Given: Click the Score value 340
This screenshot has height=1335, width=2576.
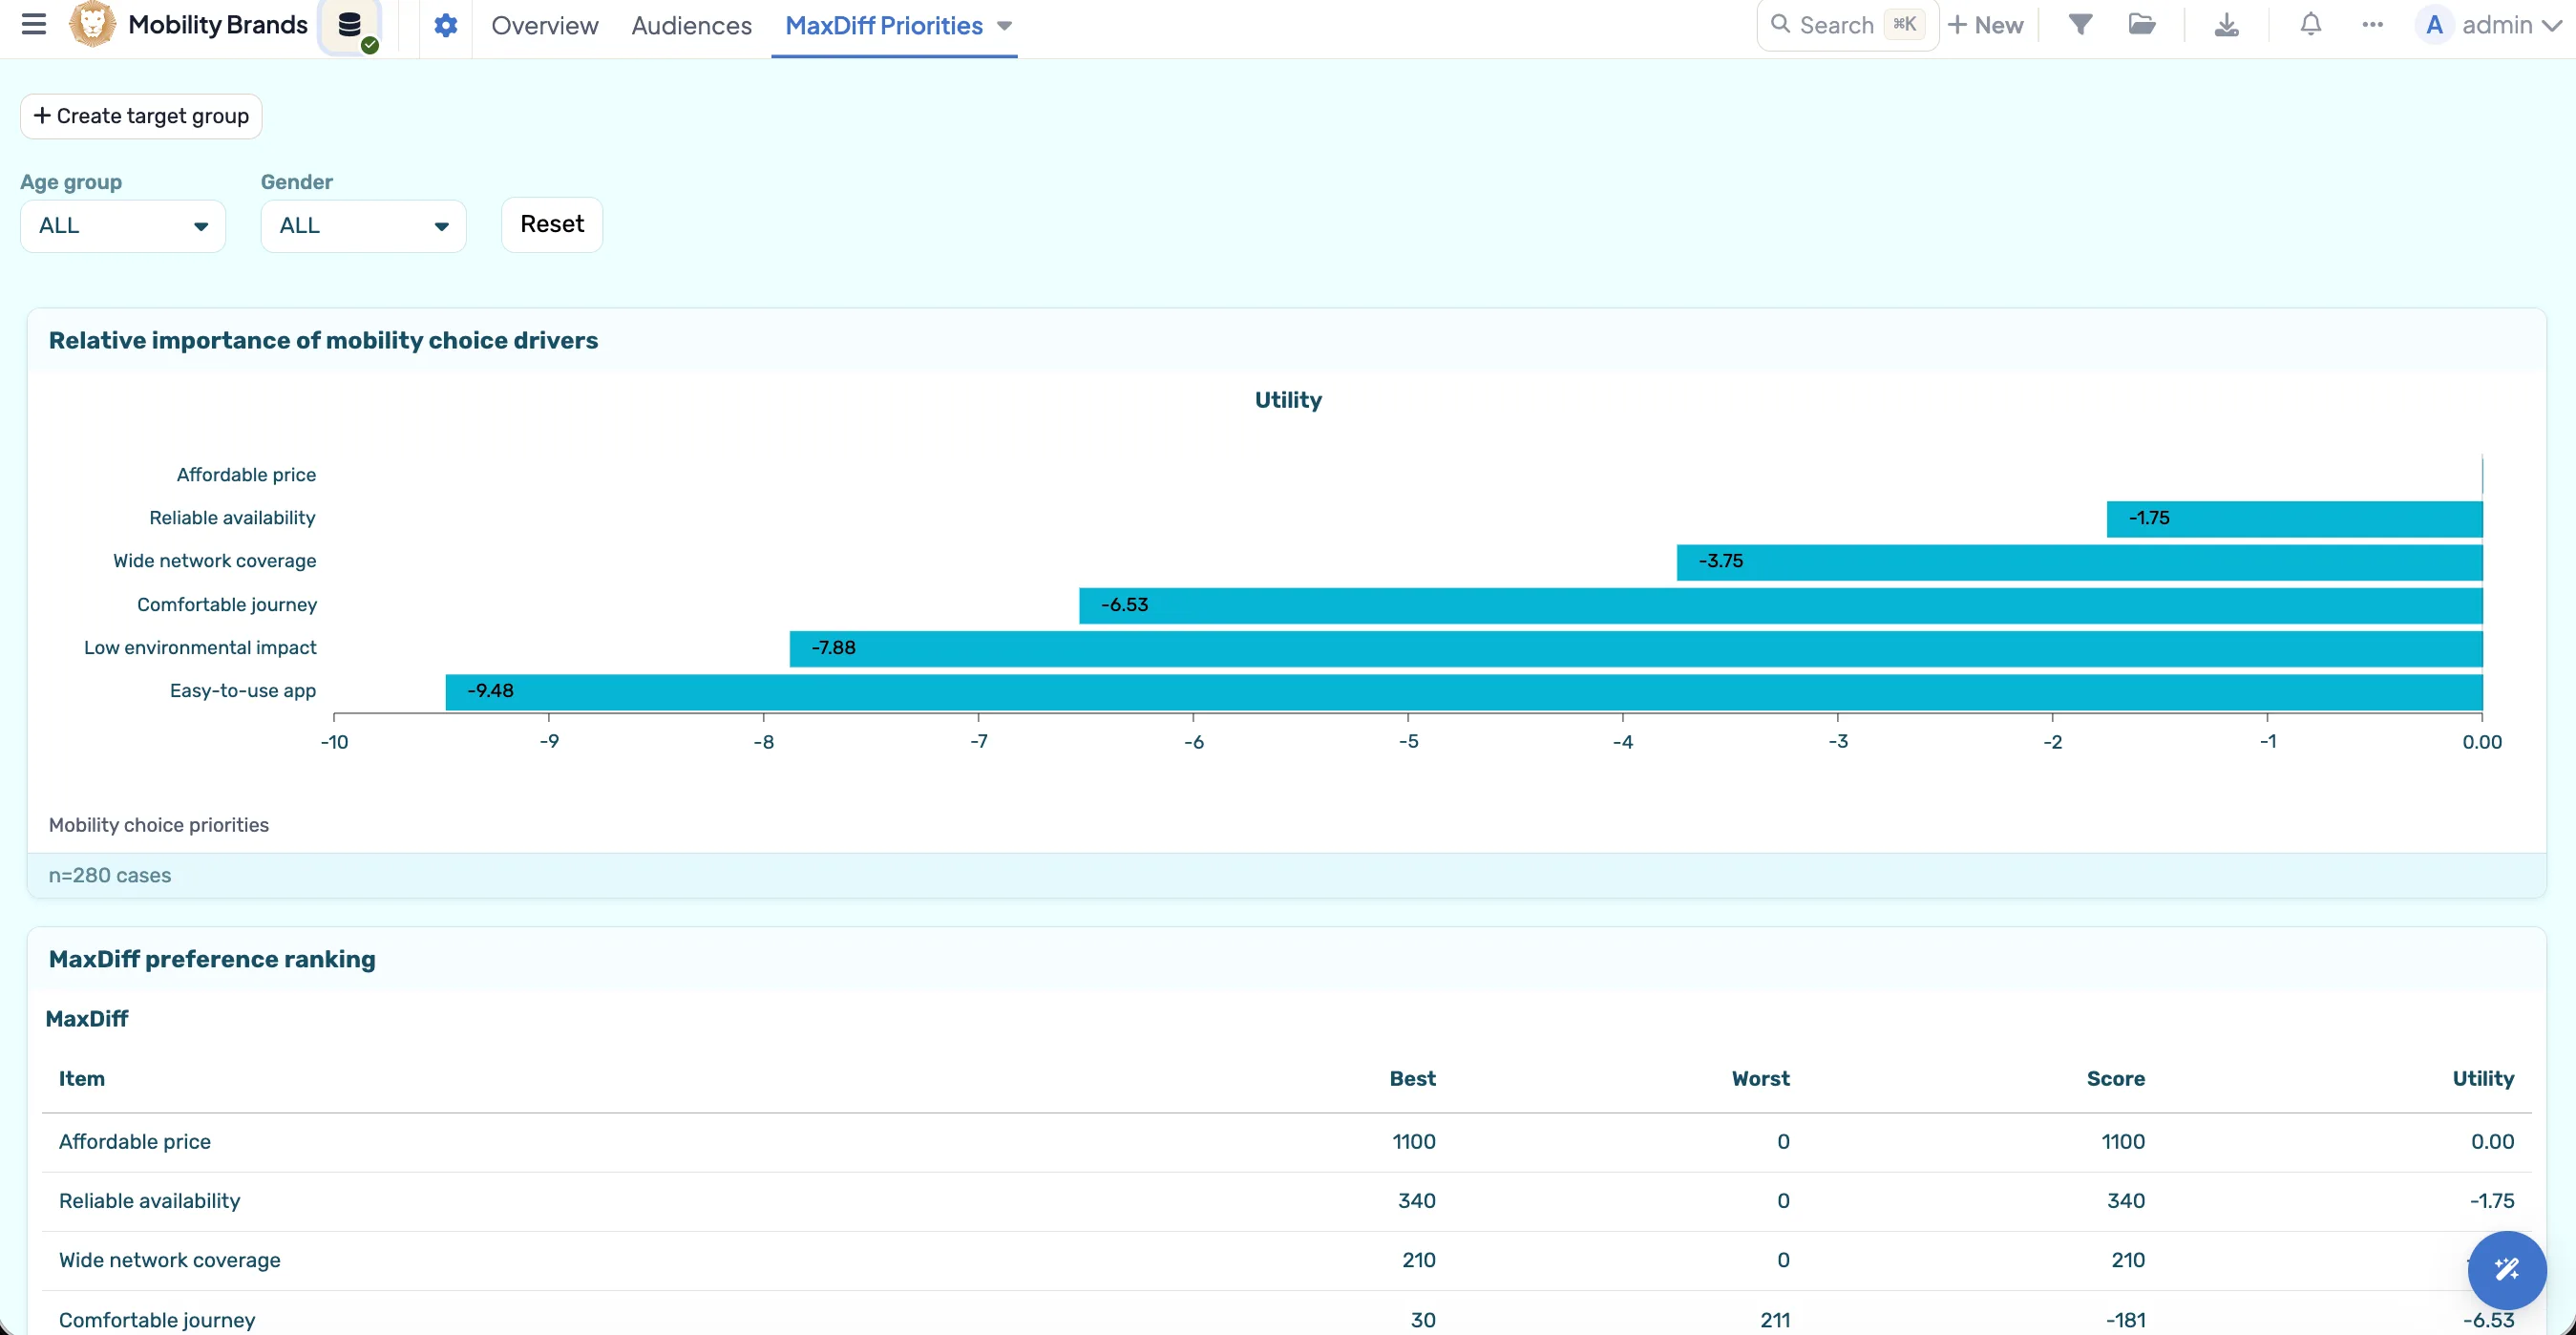Looking at the screenshot, I should pos(2125,1201).
